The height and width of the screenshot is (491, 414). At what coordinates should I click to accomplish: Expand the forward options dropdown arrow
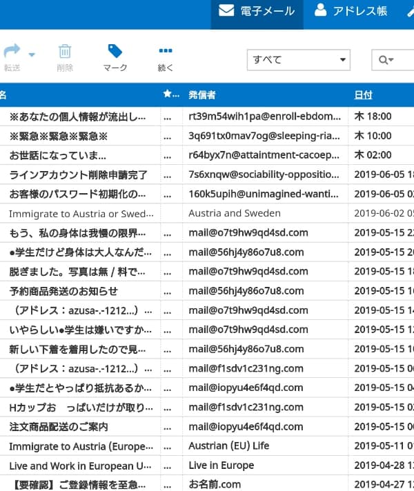pyautogui.click(x=32, y=54)
